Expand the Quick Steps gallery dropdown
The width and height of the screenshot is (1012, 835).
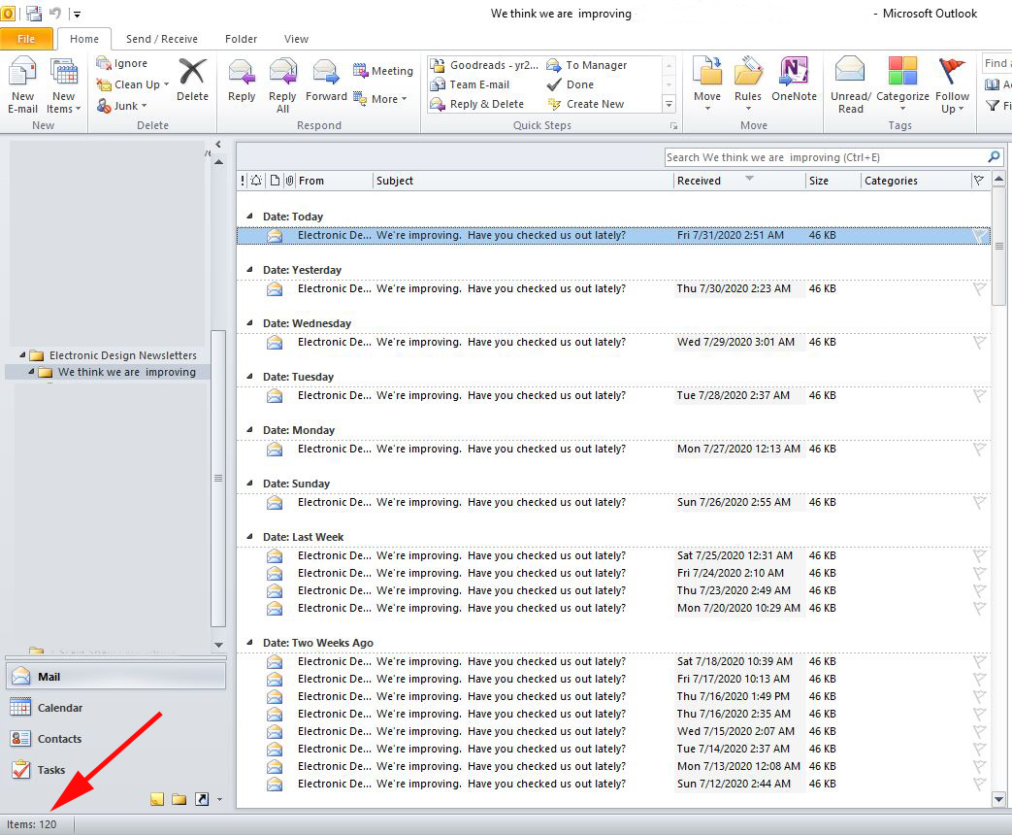click(x=669, y=104)
